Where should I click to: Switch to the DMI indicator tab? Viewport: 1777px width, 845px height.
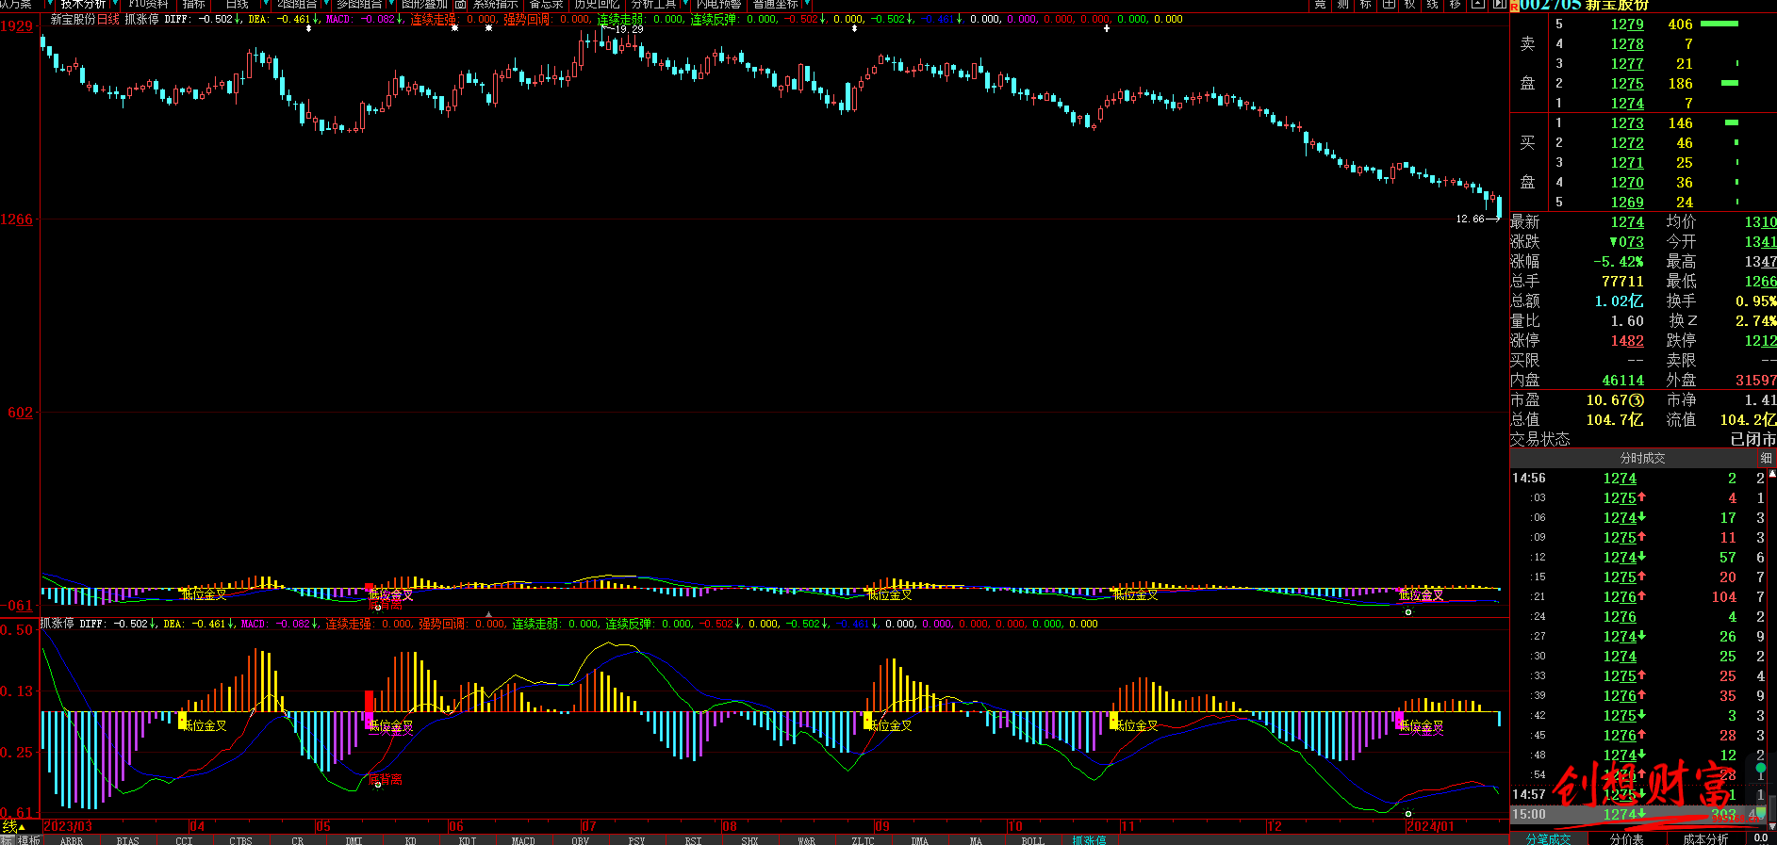(x=354, y=840)
